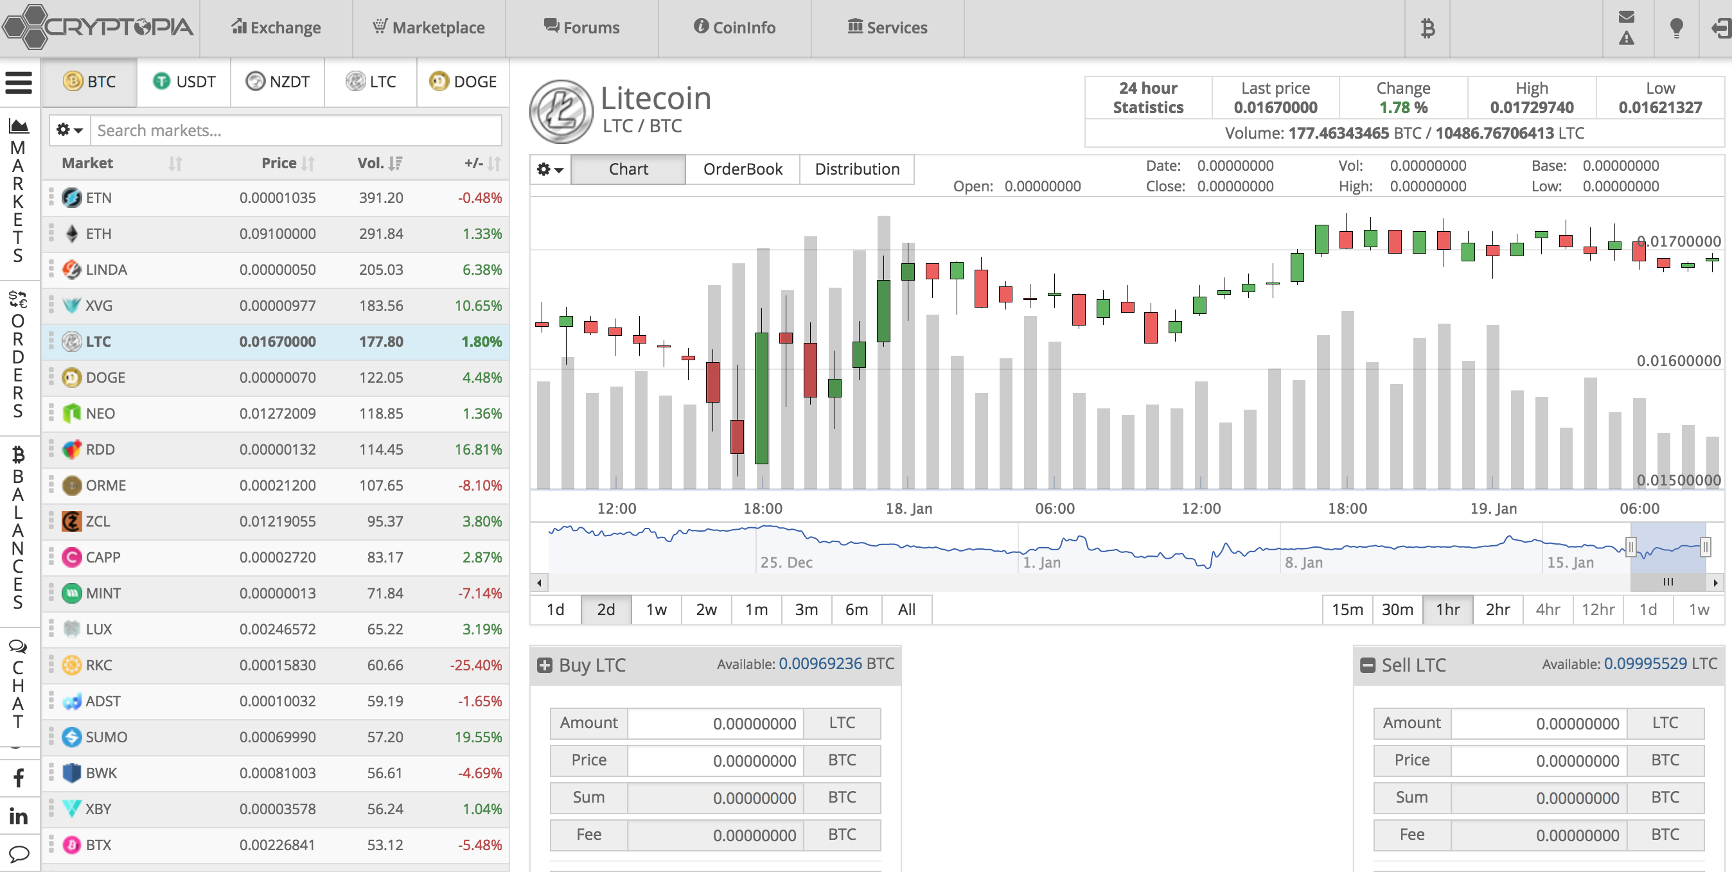Click the navigator scroll right arrow
1732x872 pixels.
[x=1717, y=582]
